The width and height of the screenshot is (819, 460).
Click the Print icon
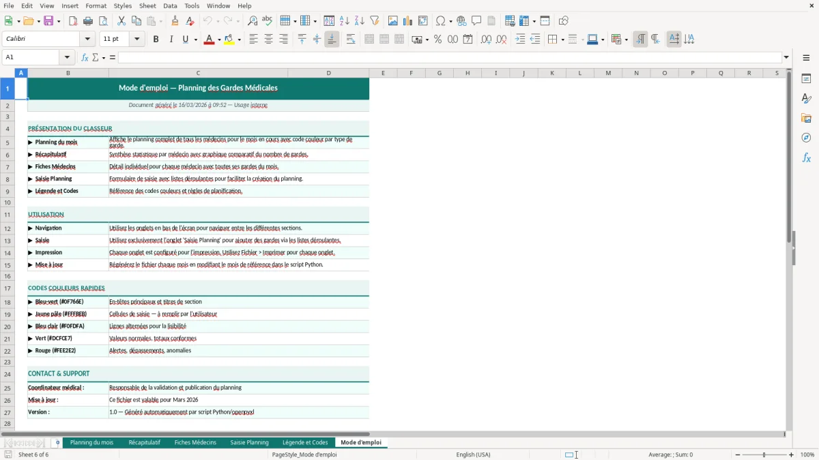click(x=88, y=21)
